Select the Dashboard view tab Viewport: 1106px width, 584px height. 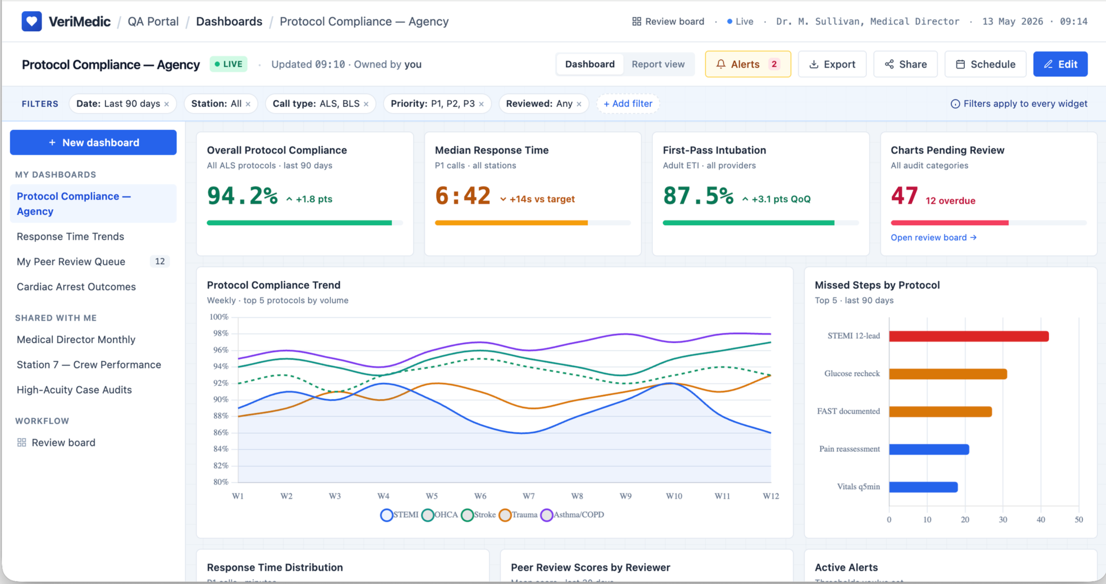[x=589, y=64]
